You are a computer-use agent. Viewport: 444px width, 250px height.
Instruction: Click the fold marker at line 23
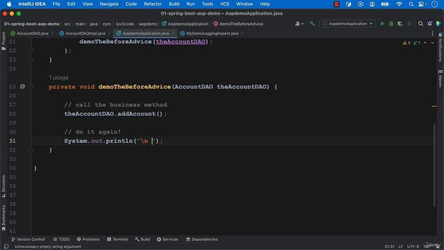tap(31, 60)
